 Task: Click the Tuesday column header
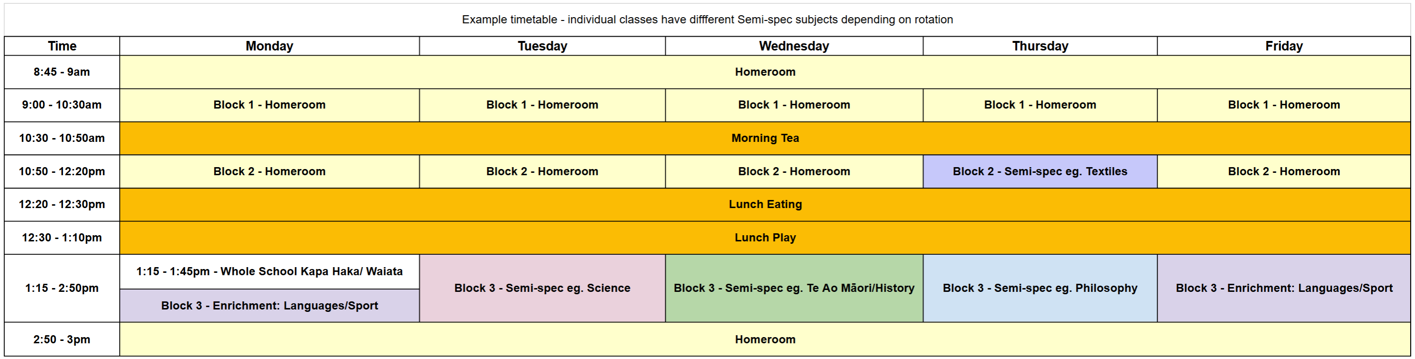coord(542,46)
